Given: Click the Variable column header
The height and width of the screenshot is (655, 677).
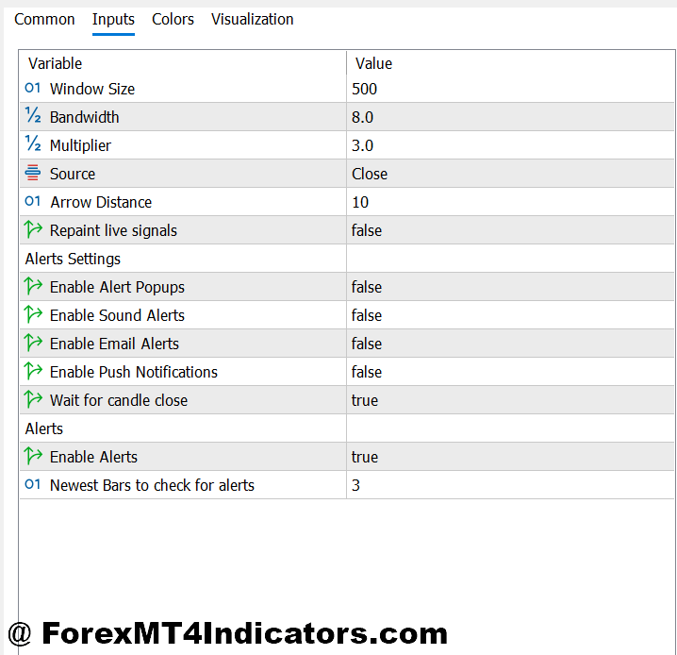Looking at the screenshot, I should pos(55,63).
